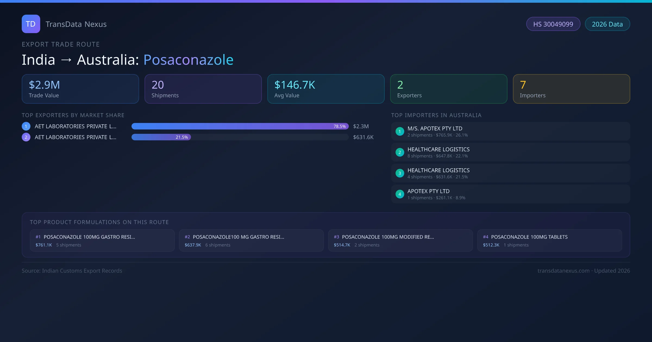Select the 7 Importers stat card
652x342 pixels.
click(x=571, y=89)
